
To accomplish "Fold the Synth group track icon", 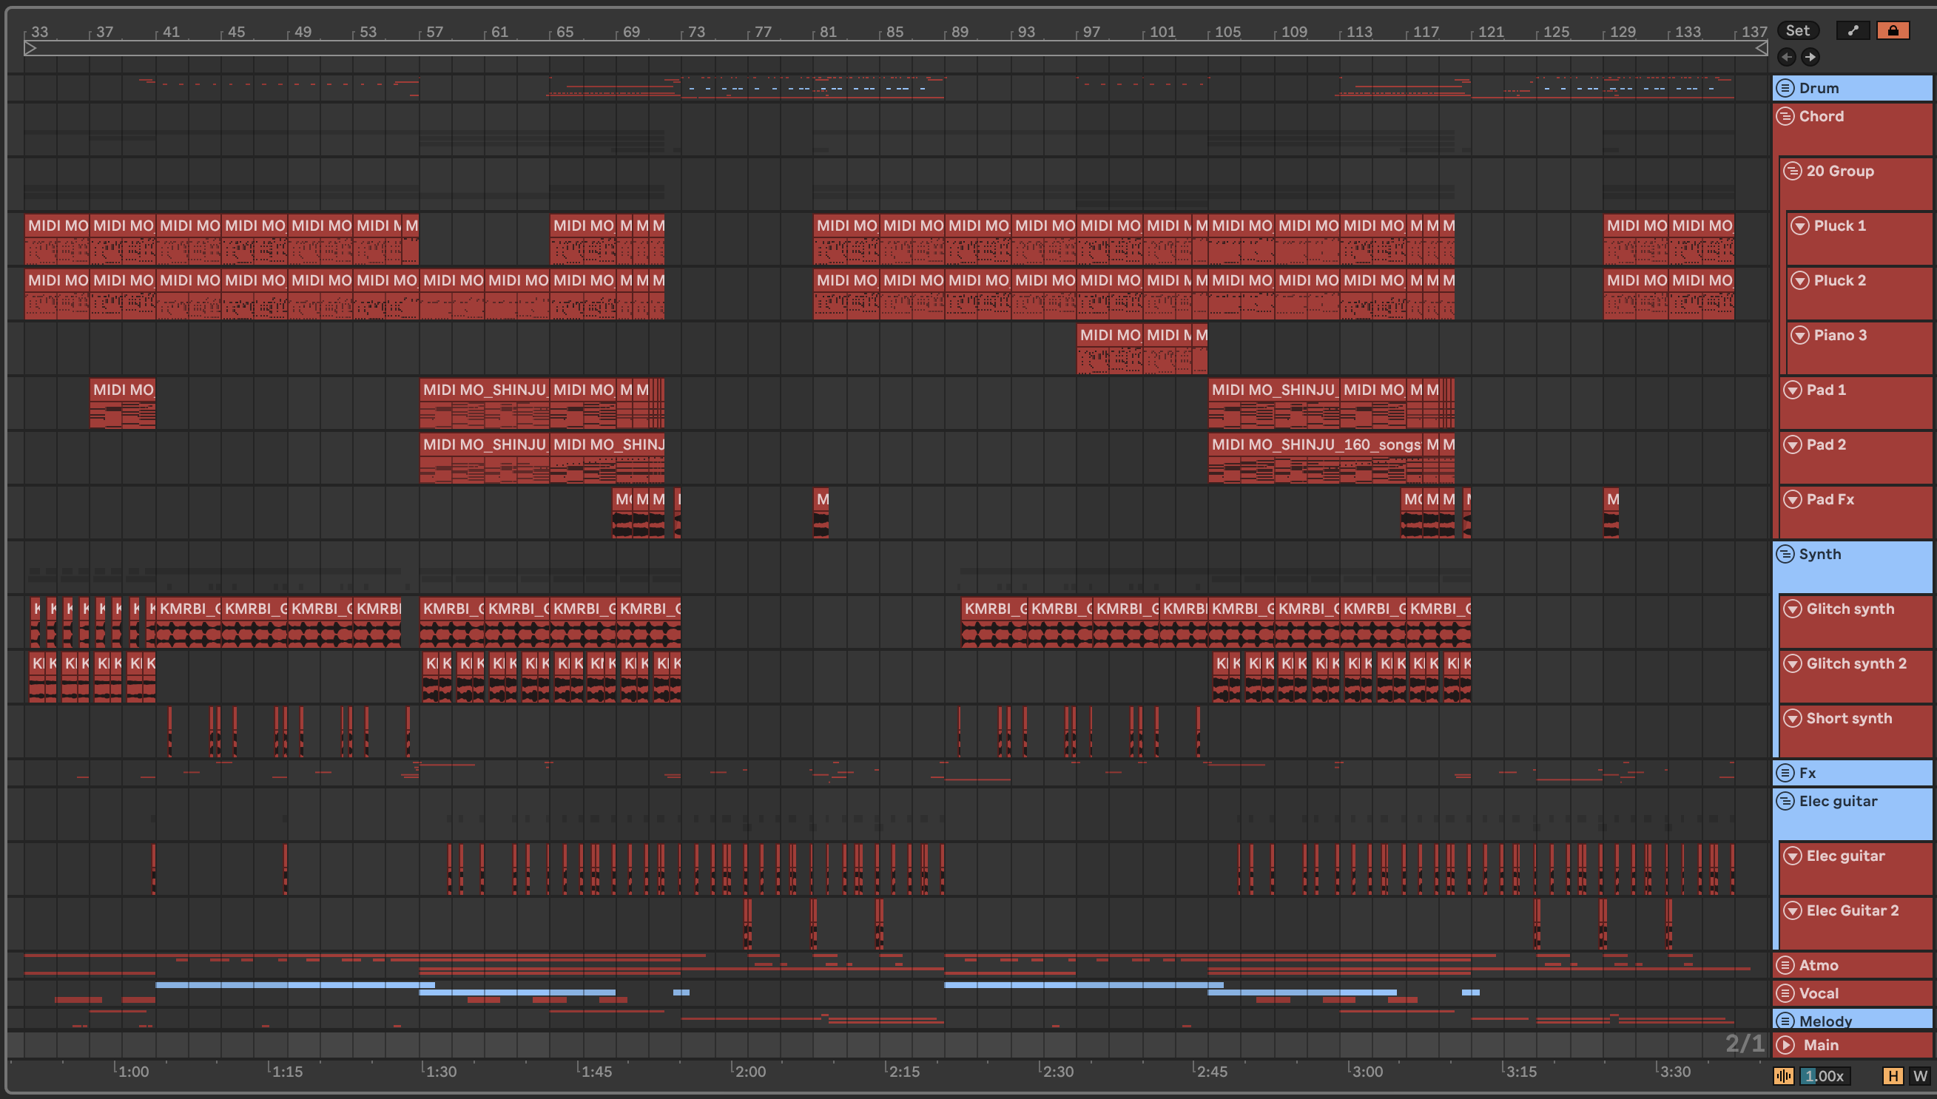I will point(1785,554).
